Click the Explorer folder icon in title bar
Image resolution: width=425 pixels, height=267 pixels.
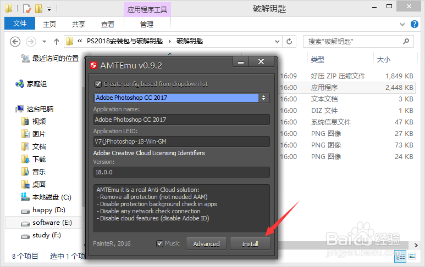(9, 8)
